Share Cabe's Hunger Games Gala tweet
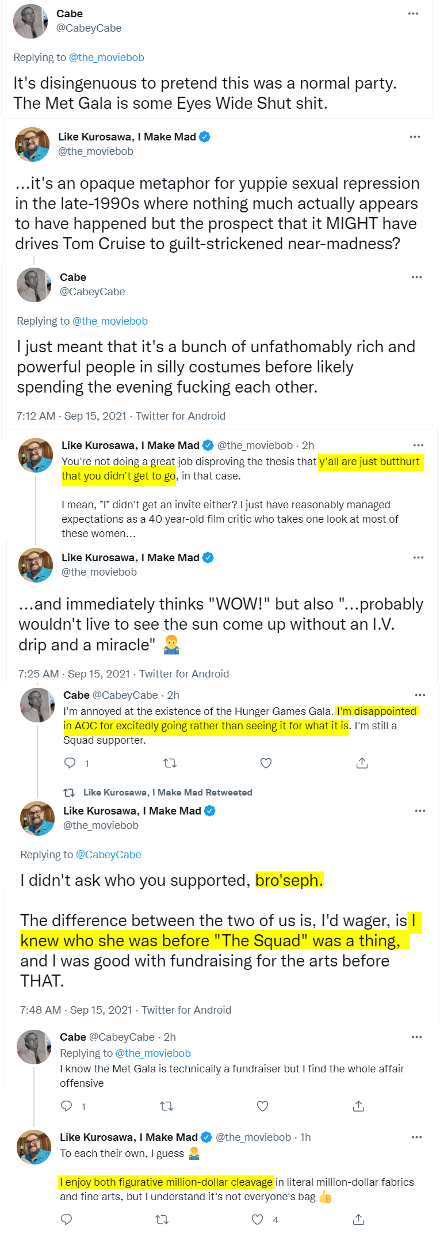The height and width of the screenshot is (1237, 440). (362, 763)
